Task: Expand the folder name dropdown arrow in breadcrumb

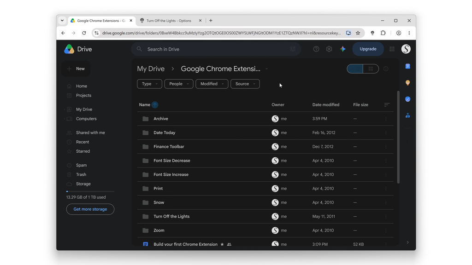Action: pos(266,69)
